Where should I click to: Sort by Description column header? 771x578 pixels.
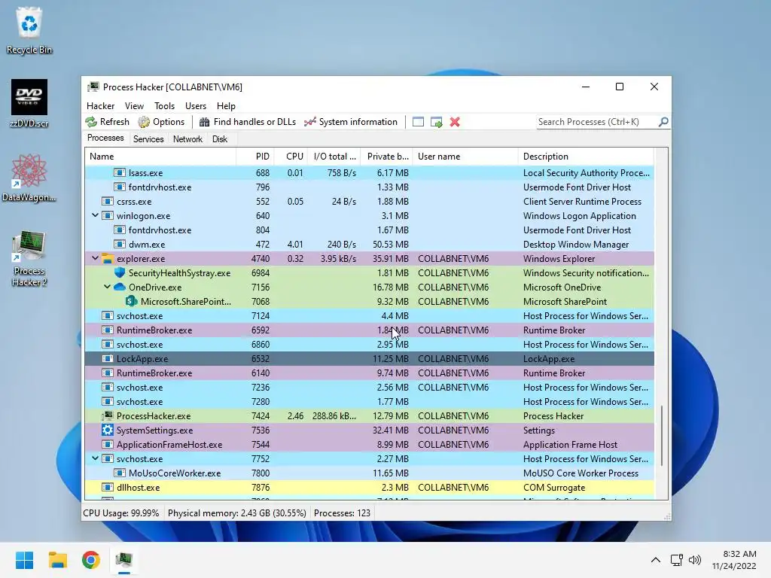click(586, 157)
